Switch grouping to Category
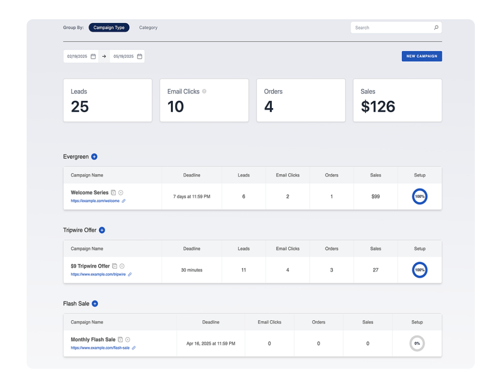This screenshot has width=501, height=388. pyautogui.click(x=148, y=27)
